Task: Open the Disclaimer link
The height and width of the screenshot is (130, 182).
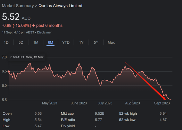Action: coord(44,32)
